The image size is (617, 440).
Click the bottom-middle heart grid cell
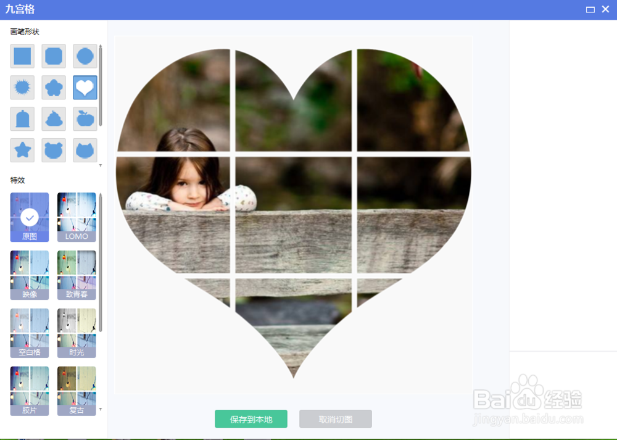point(294,328)
